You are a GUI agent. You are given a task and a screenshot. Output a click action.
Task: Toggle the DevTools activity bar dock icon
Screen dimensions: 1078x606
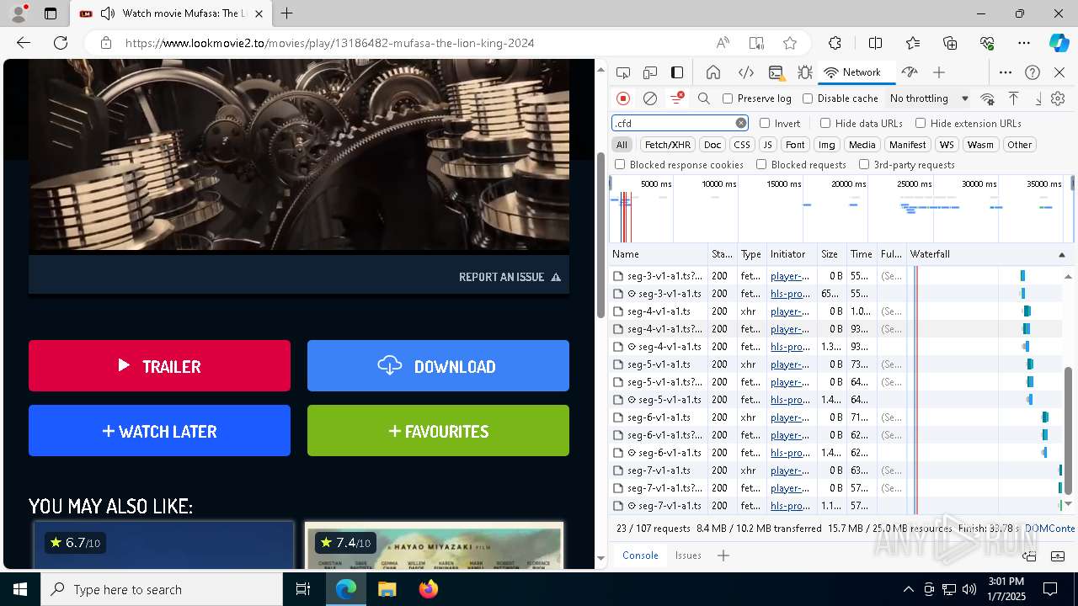point(677,72)
